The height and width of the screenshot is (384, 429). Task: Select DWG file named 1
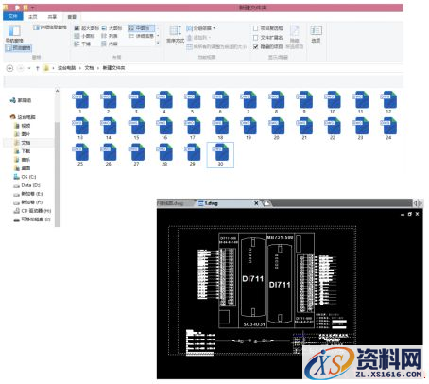pos(80,102)
